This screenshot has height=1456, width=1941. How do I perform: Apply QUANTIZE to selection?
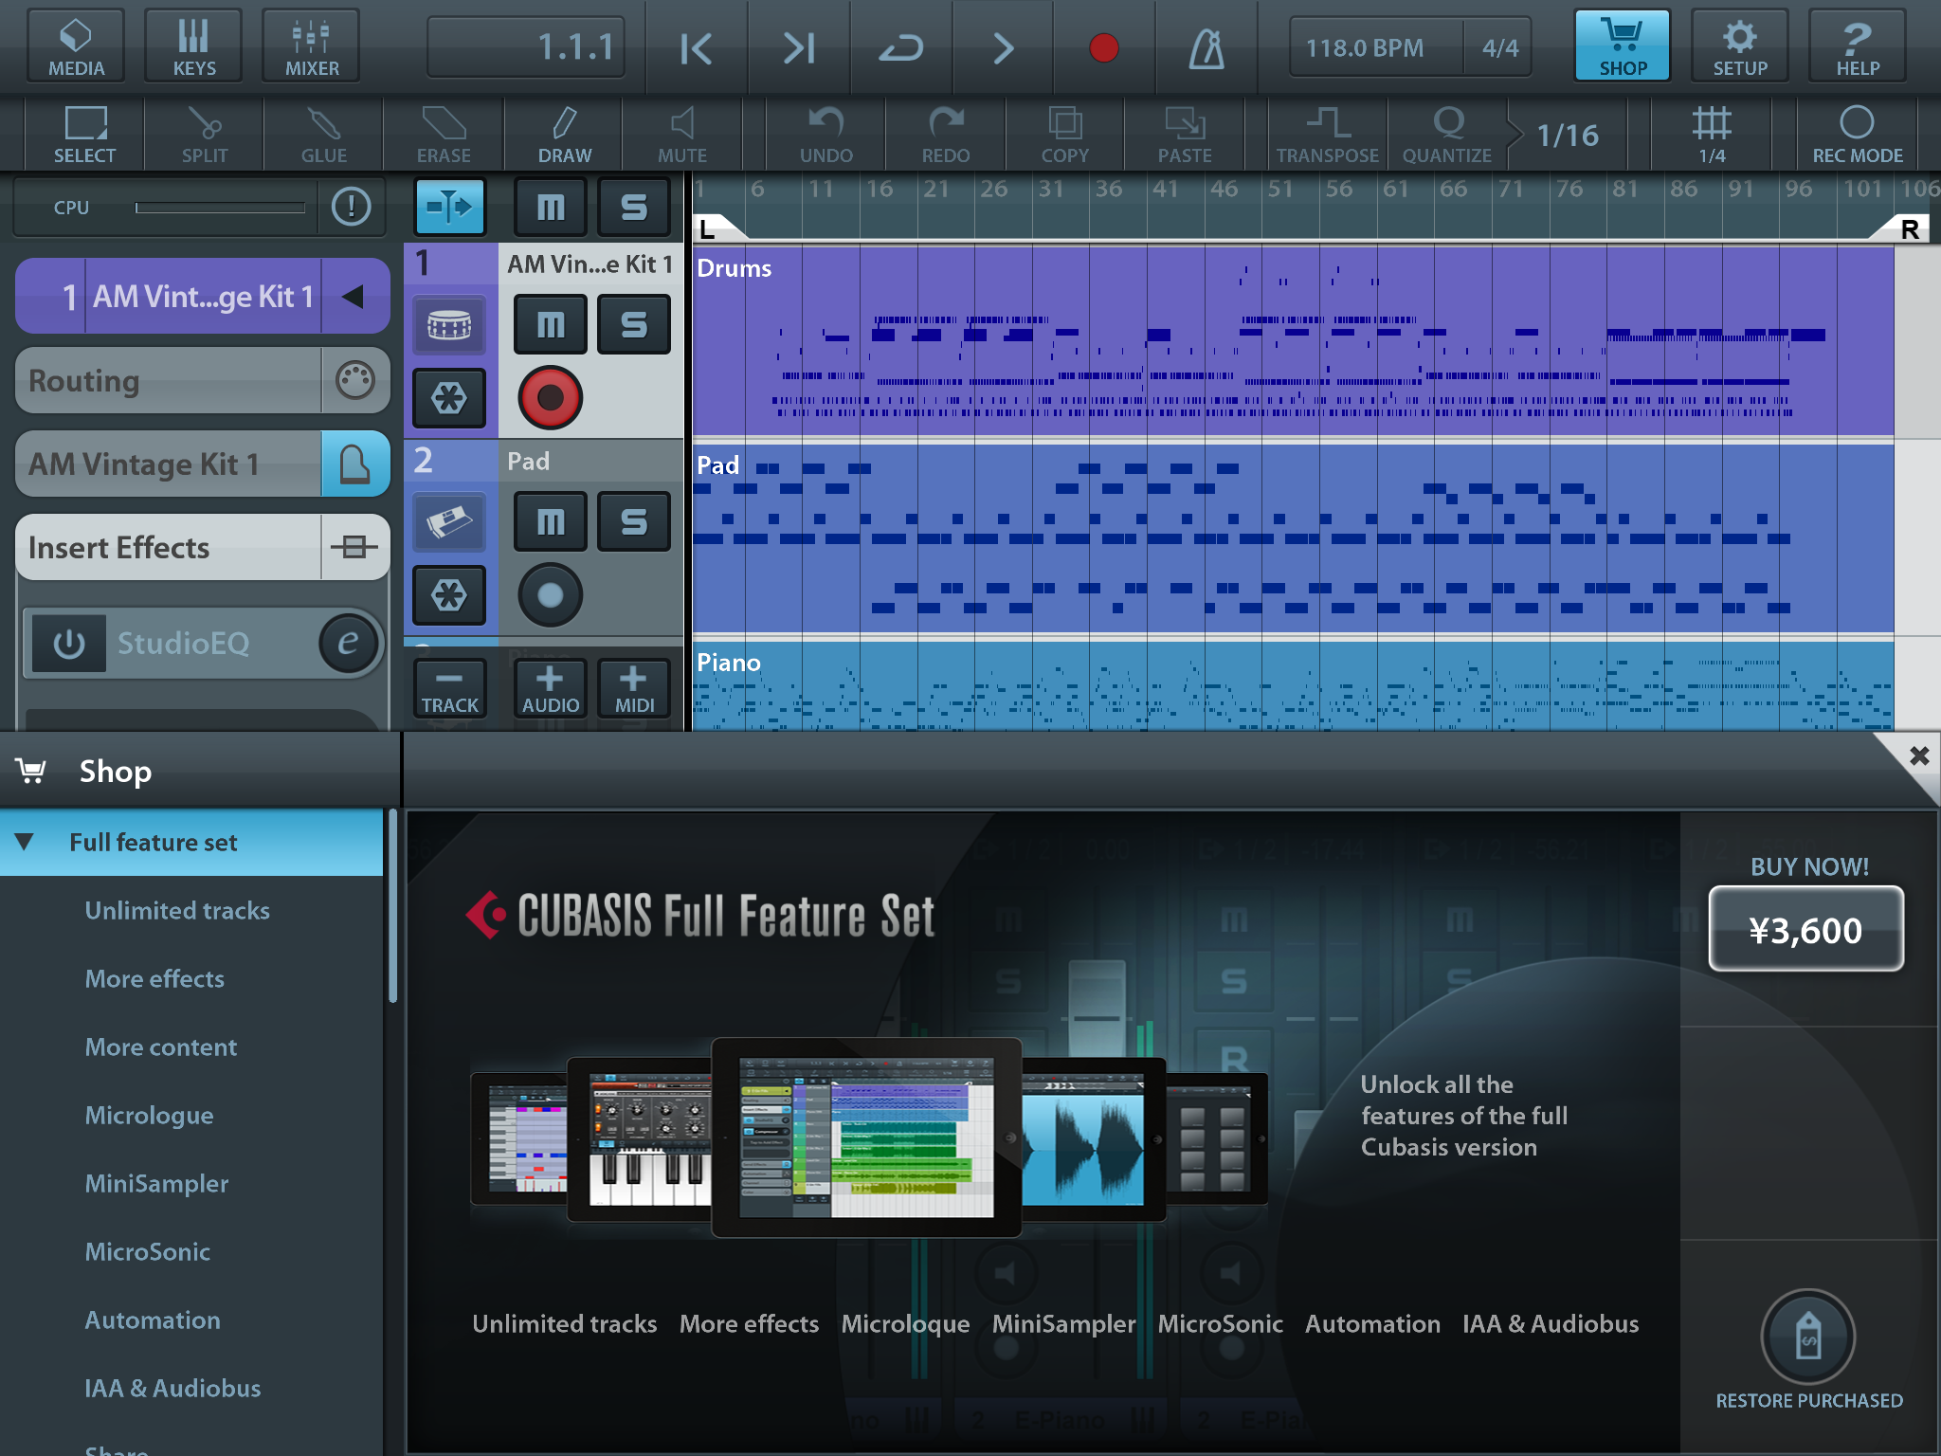tap(1447, 135)
